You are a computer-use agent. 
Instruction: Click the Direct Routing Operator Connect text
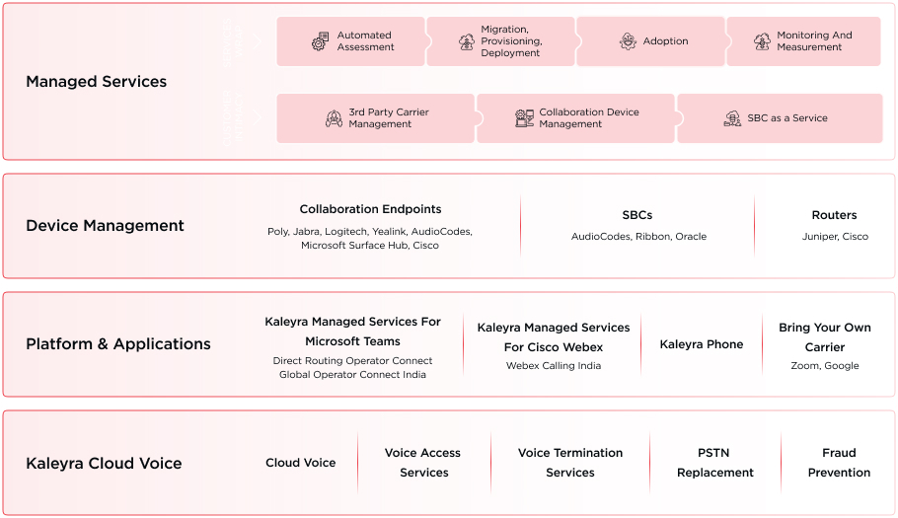click(352, 360)
